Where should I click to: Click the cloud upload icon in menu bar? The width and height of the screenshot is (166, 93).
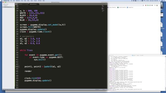point(136,1)
